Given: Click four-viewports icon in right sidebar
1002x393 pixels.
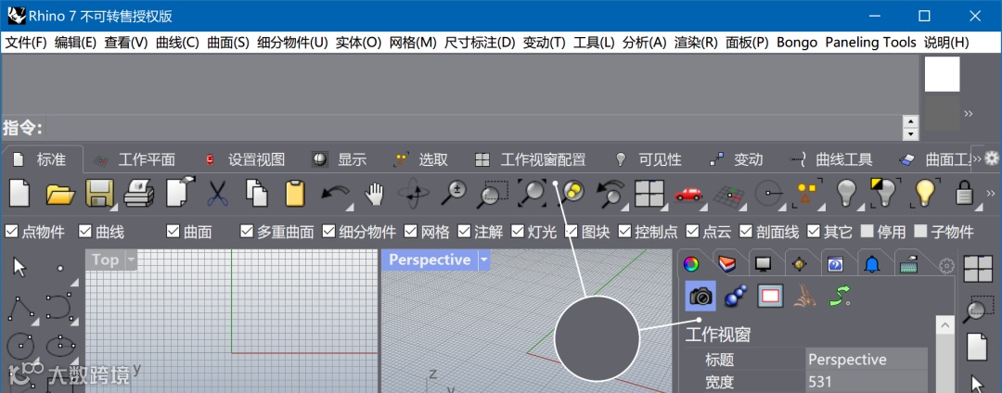Looking at the screenshot, I should point(976,268).
